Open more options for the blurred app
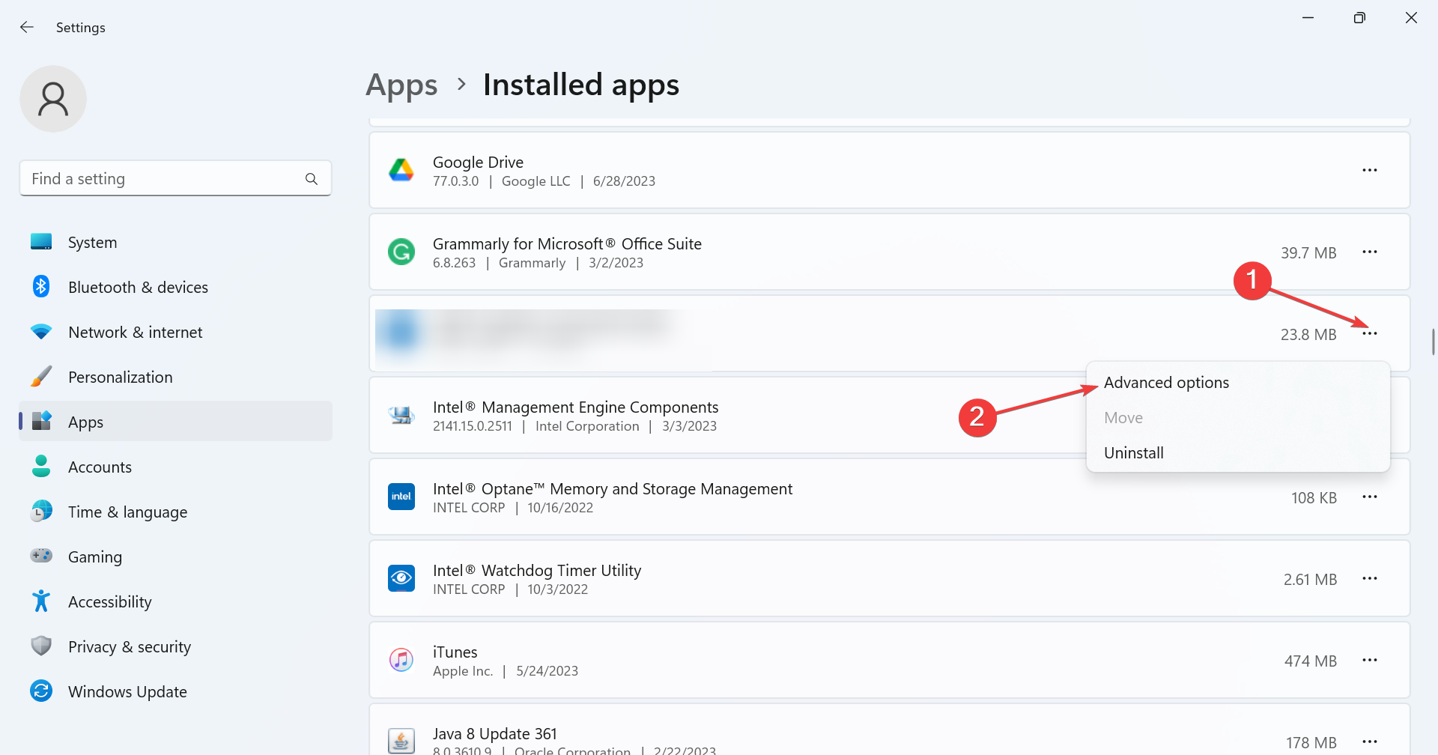Viewport: 1438px width, 755px height. [1370, 333]
